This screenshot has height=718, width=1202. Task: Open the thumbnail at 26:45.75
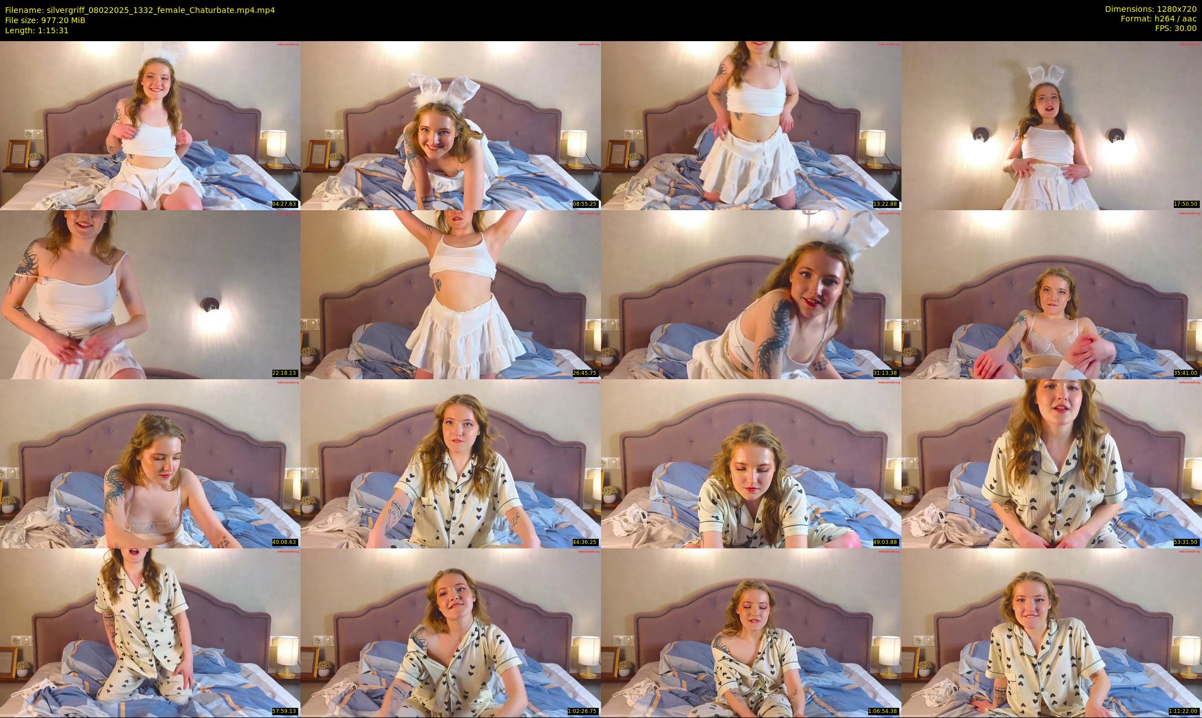click(x=450, y=294)
